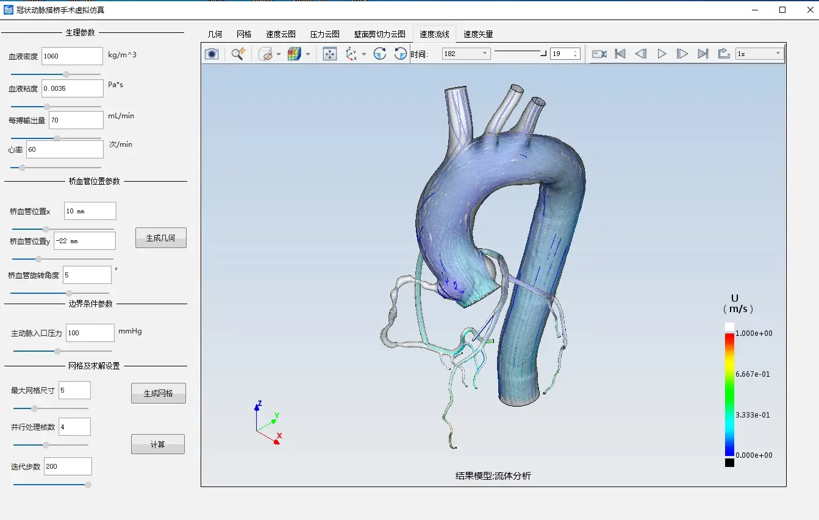Edit the 桥血管位置x field

90,211
